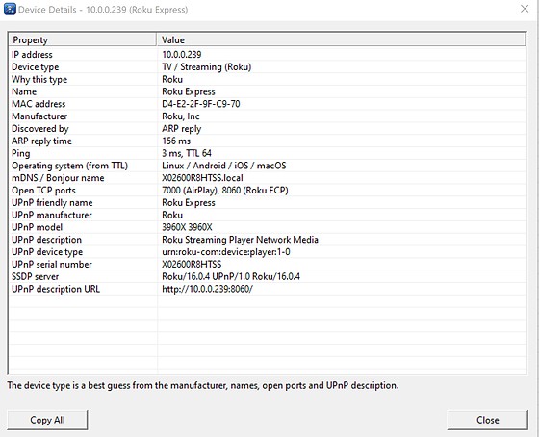Click the 'SSDP server' property label
Screen dimensions: 539x437
click(35, 276)
